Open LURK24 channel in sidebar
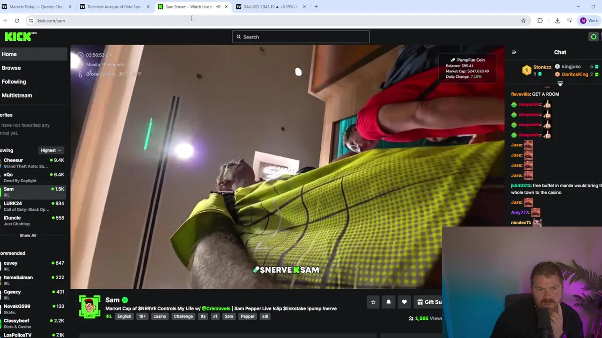602x338 pixels. point(33,206)
